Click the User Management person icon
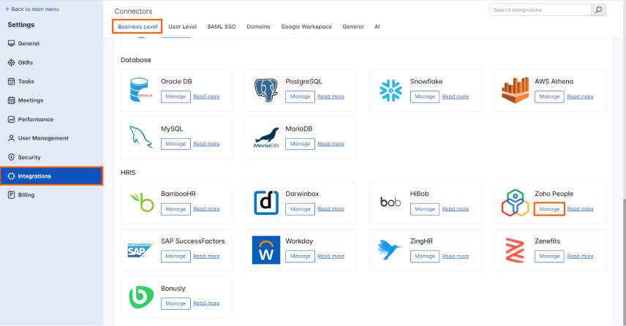Image resolution: width=626 pixels, height=326 pixels. coord(11,138)
